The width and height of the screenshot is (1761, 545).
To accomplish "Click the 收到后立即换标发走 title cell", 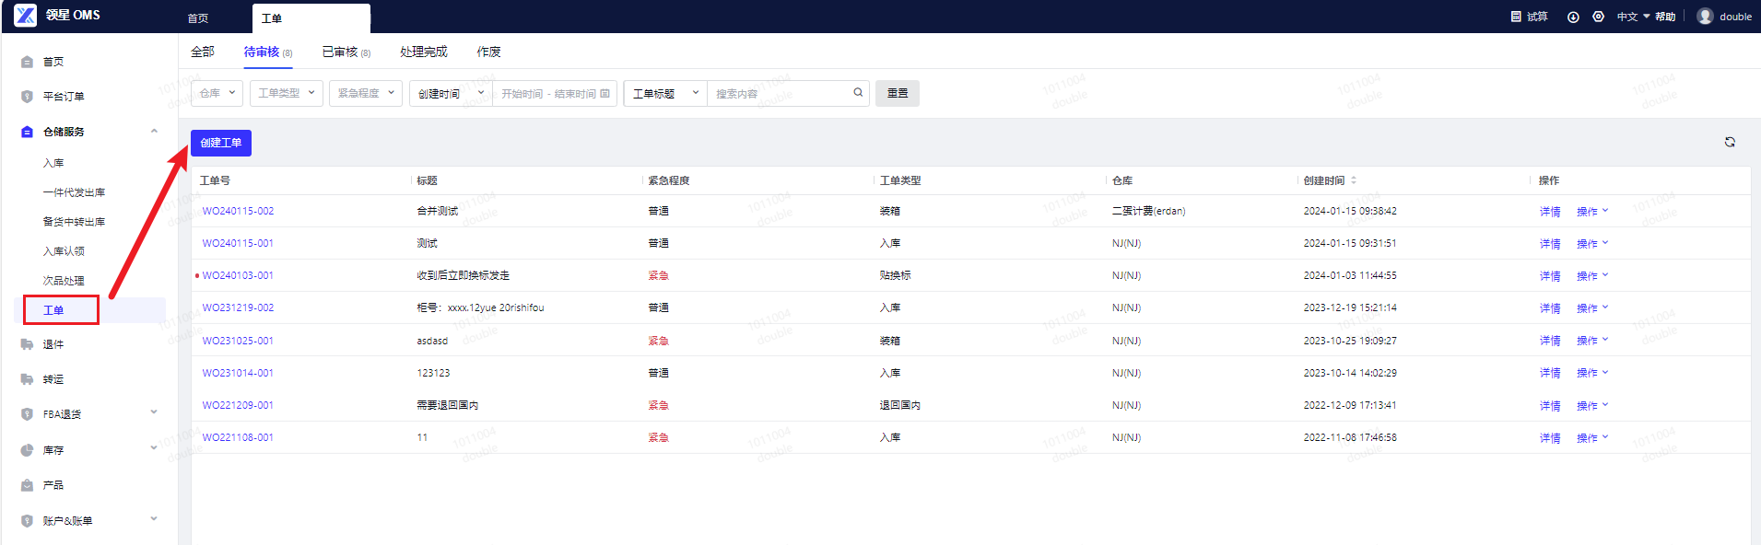I will [x=463, y=275].
